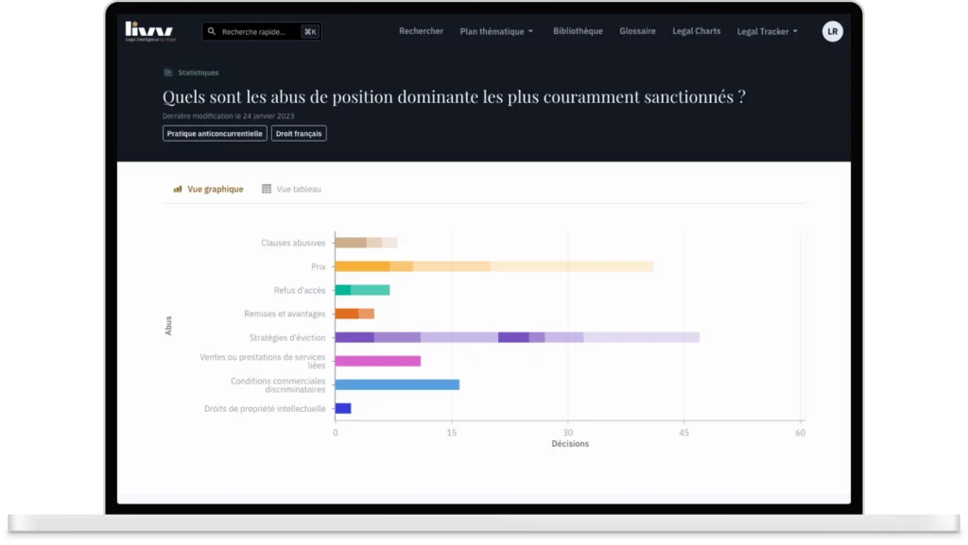
Task: Click the magnifying glass search icon
Action: (x=212, y=32)
